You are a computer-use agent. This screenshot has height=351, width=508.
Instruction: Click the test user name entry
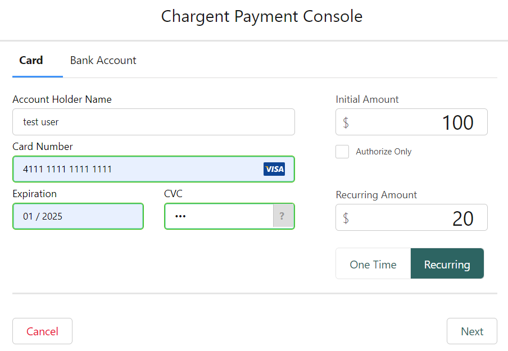(39, 122)
